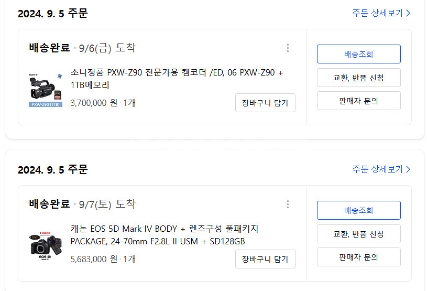
Task: Click 배송조회 for the Canon camera order
Action: [359, 210]
